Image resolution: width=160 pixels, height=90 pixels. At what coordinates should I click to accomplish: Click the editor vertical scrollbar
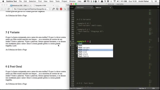point(158,40)
